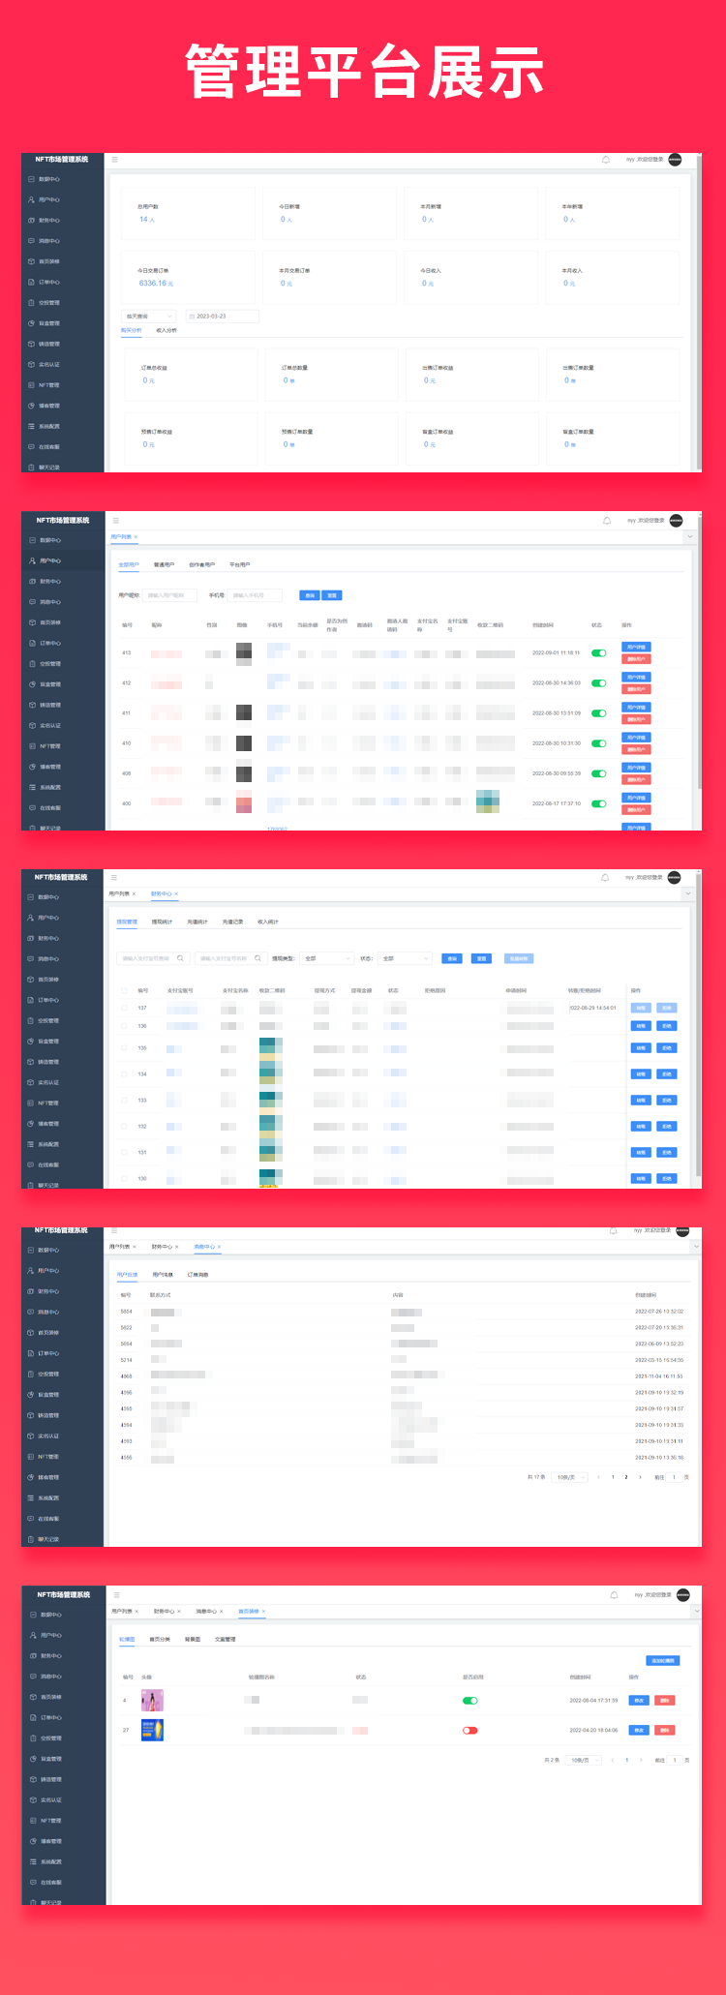Screen dimensions: 726x1995
Task: Click 修改 for carousel row 4
Action: pyautogui.click(x=639, y=1701)
